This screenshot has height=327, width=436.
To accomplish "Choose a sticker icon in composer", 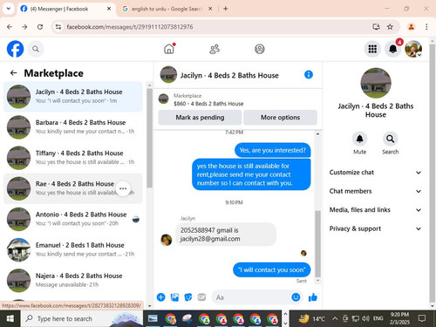I will (188, 297).
